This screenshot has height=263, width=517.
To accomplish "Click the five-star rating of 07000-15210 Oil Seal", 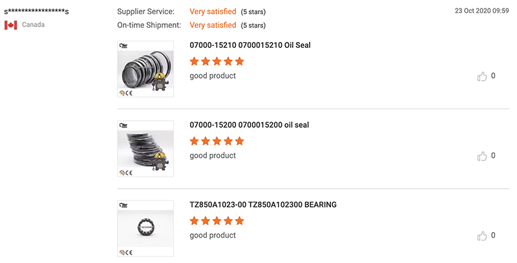I will click(x=217, y=61).
